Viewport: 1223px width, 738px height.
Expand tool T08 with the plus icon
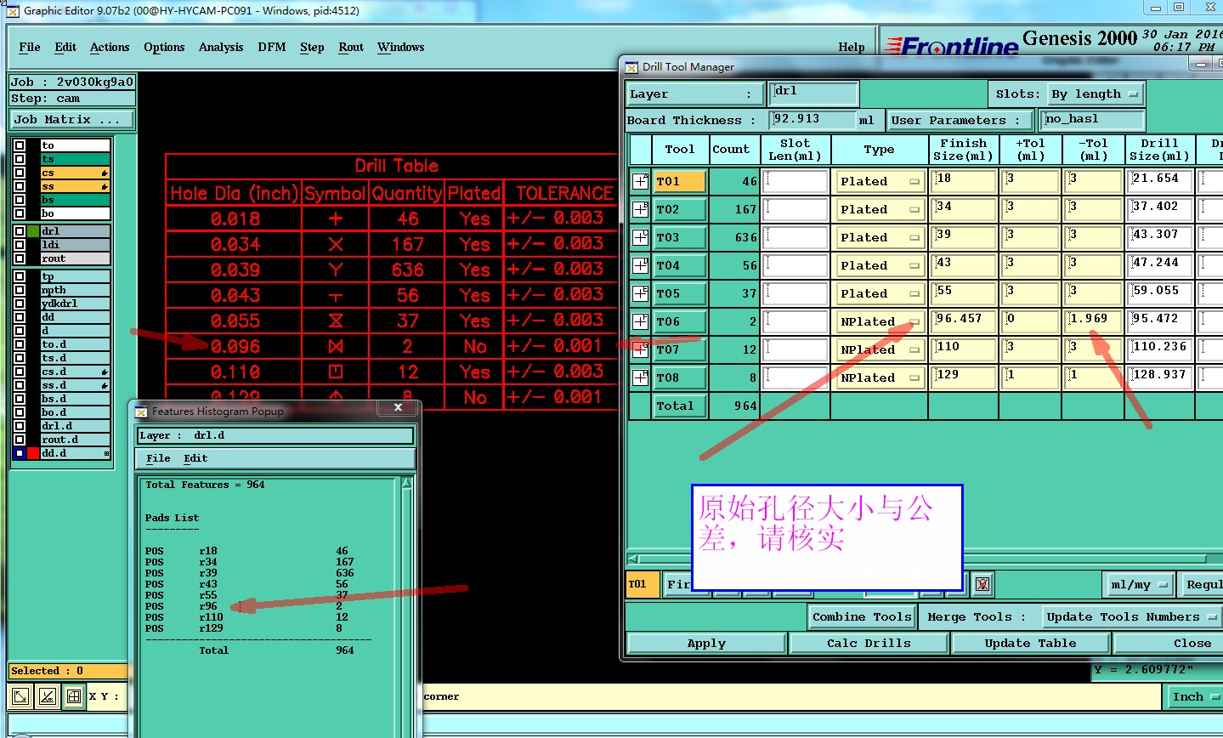(x=641, y=378)
